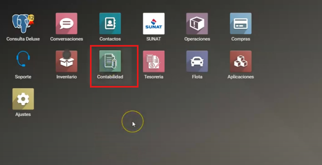Image resolution: width=322 pixels, height=165 pixels.
Task: Open the Ajustes gear icon
Action: (x=23, y=99)
